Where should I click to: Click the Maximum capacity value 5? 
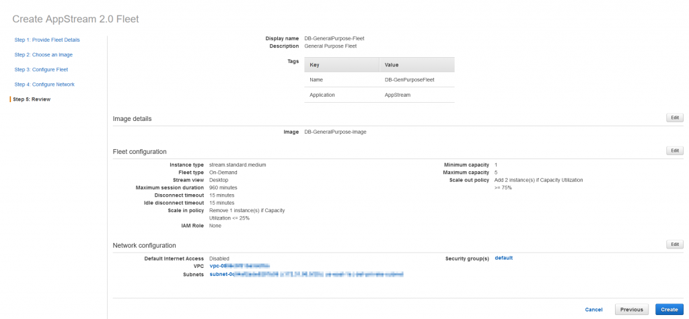496,173
